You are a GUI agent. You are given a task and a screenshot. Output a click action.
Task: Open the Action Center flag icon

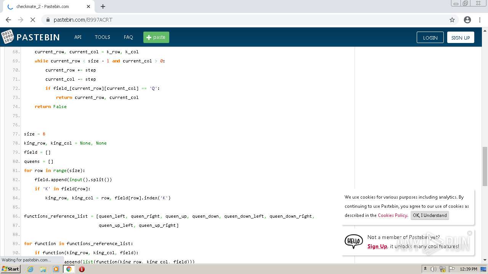(x=452, y=269)
